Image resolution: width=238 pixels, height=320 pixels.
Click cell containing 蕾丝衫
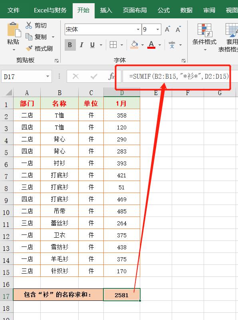pos(59,223)
